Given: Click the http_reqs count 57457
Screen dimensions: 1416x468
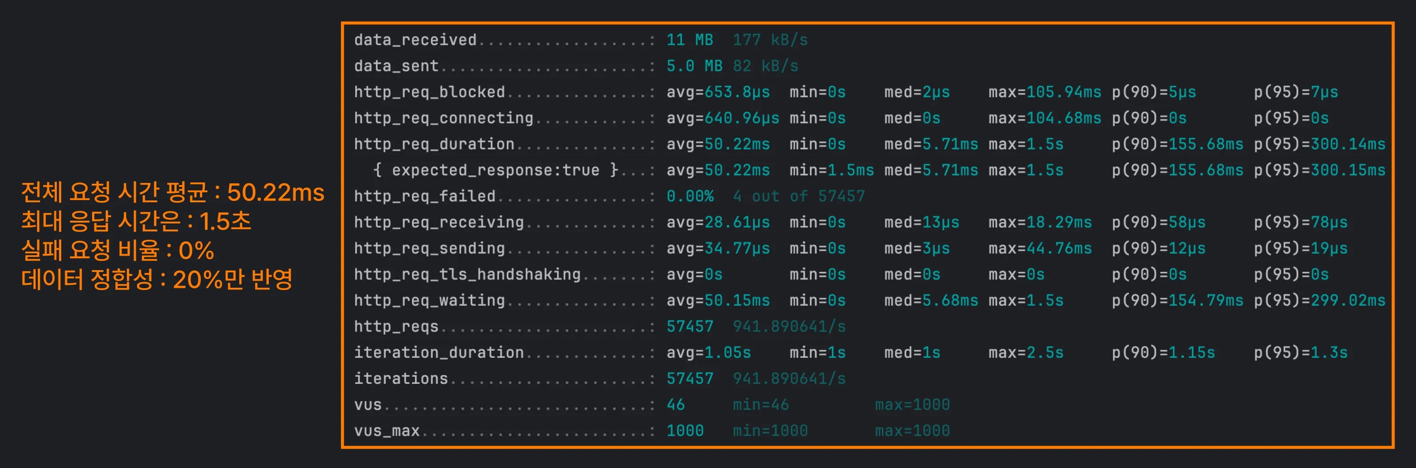Looking at the screenshot, I should pos(690,327).
